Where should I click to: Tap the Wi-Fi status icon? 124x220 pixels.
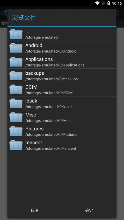(x=97, y=3)
